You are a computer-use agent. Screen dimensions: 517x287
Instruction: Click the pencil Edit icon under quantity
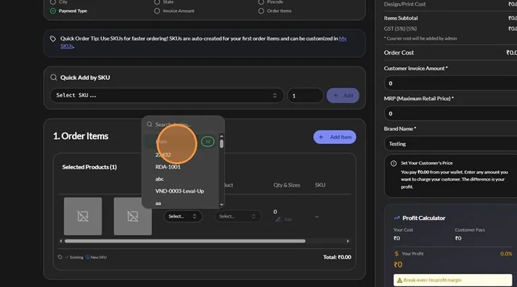(x=278, y=219)
